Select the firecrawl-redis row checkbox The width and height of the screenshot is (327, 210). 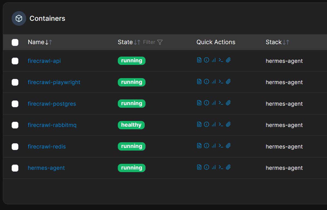15,147
